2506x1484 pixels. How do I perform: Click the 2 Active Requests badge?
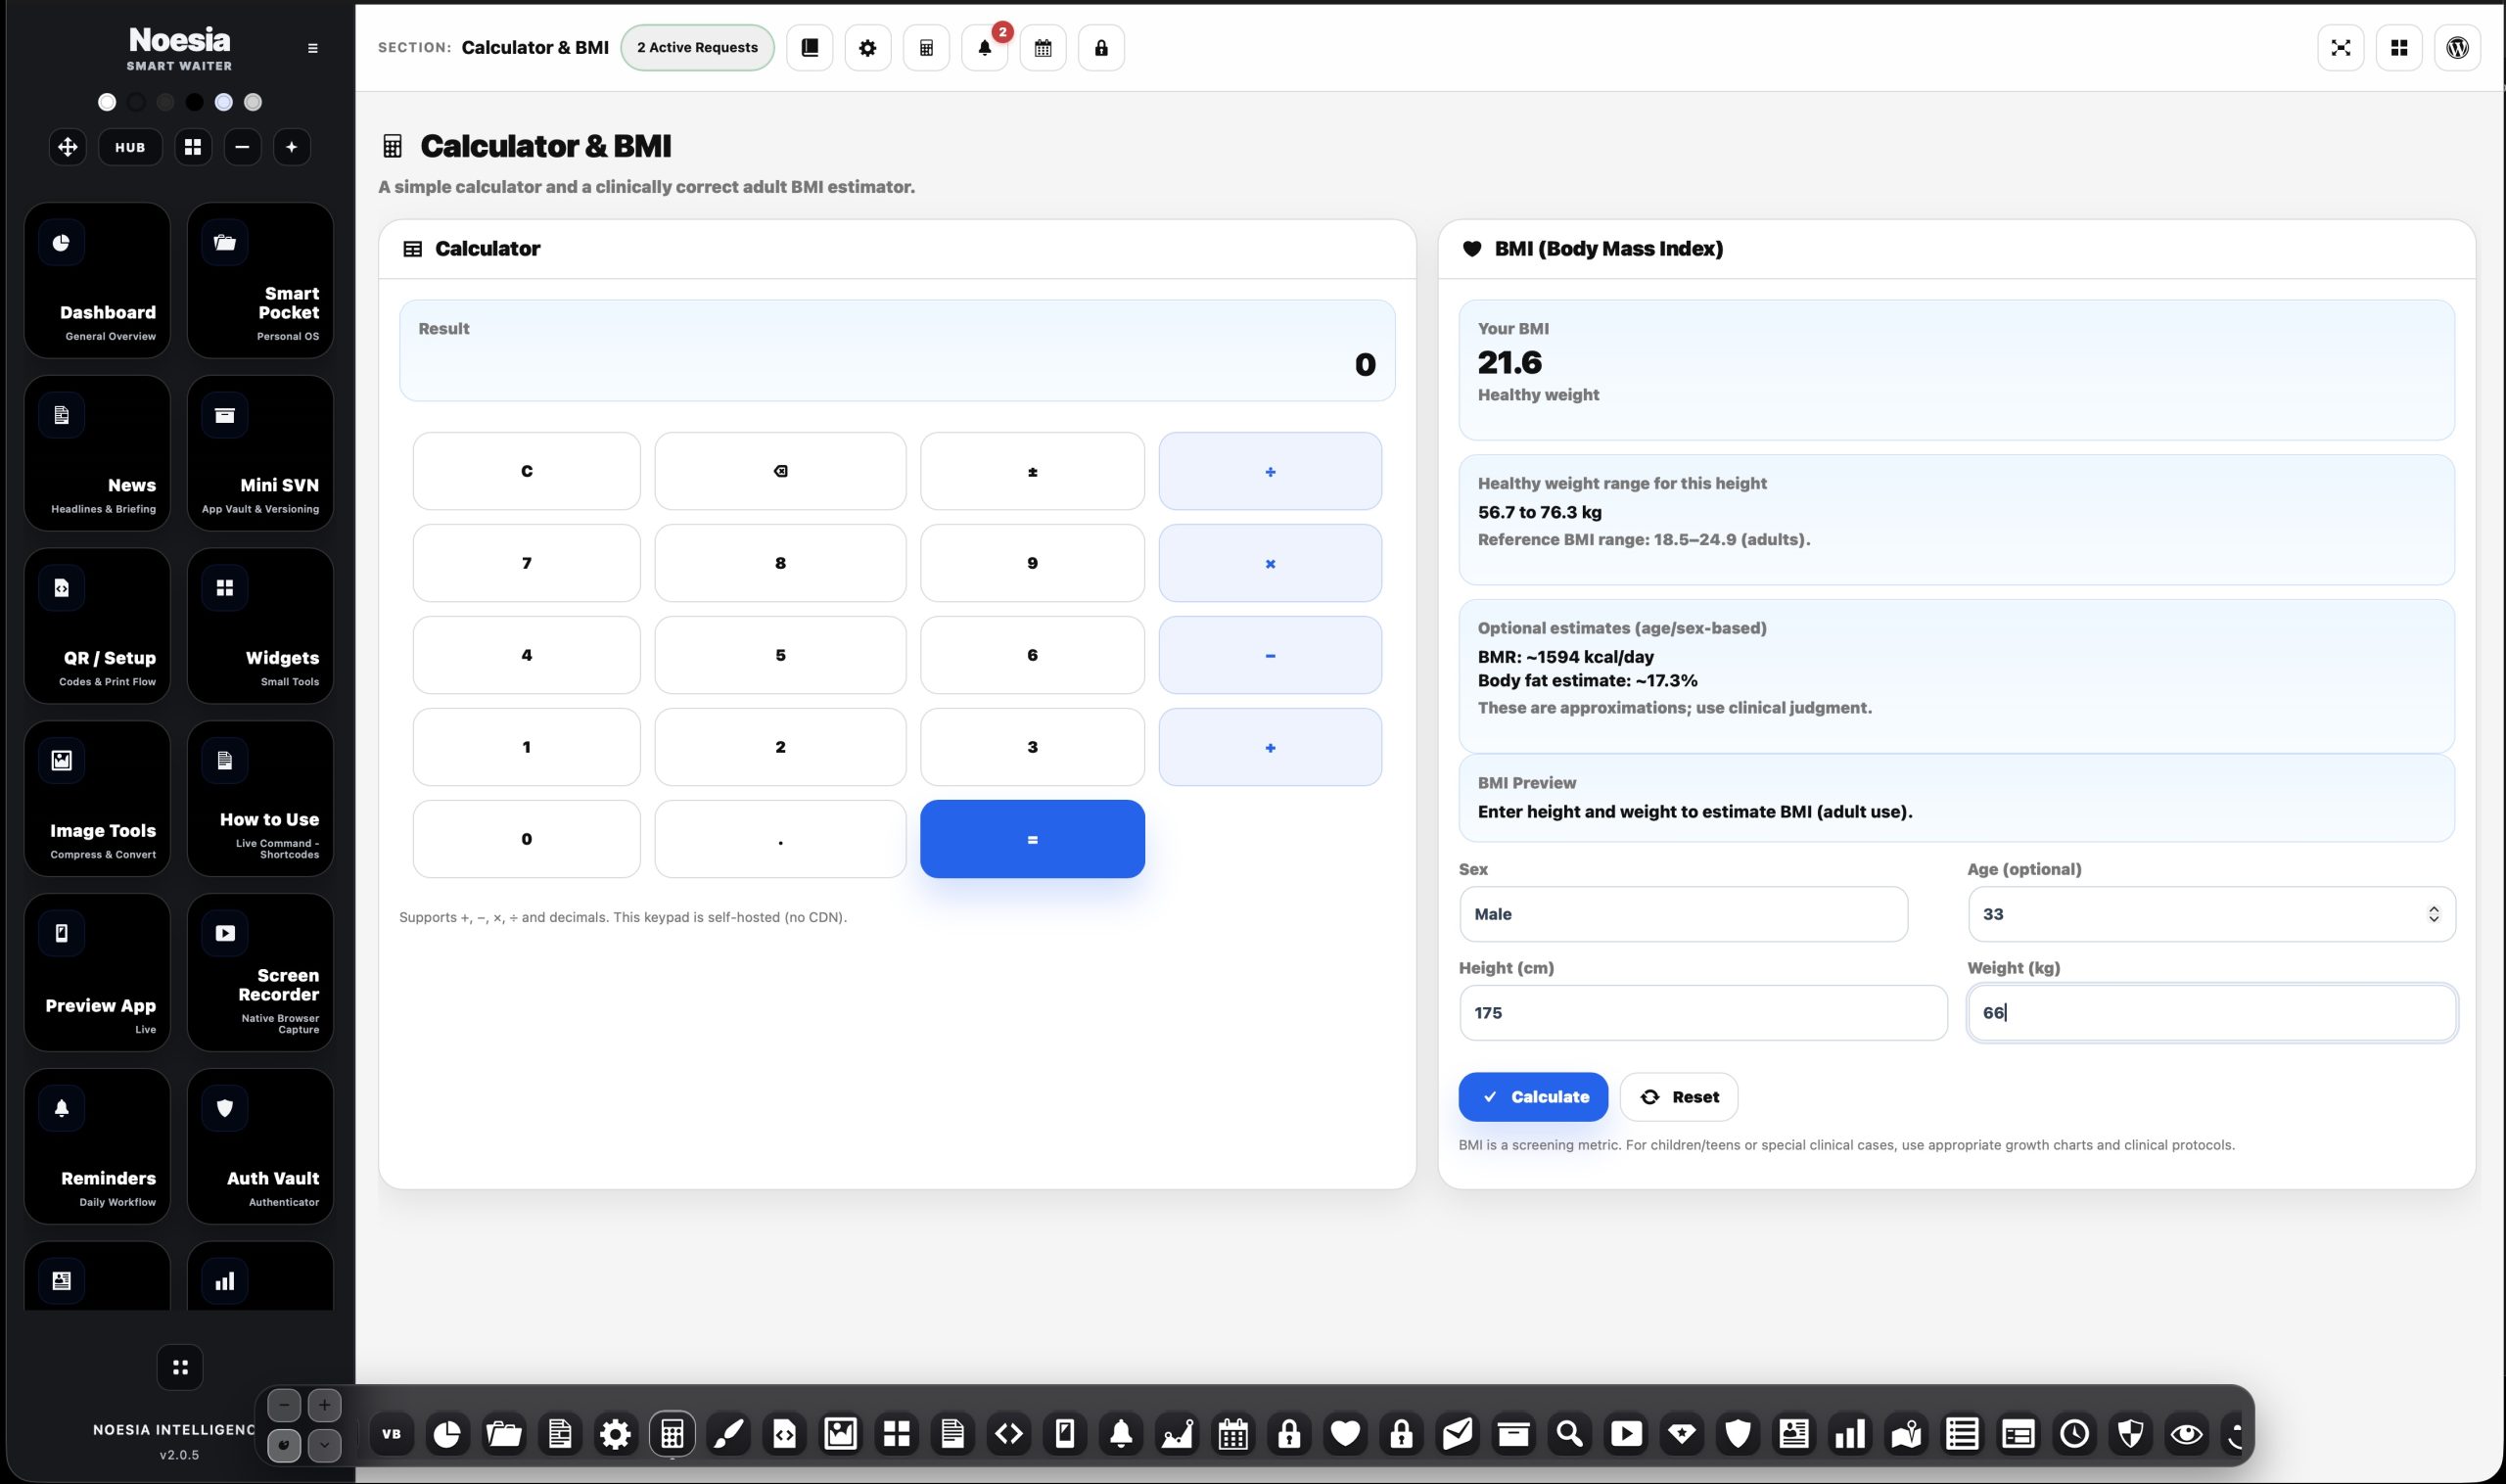pos(697,47)
